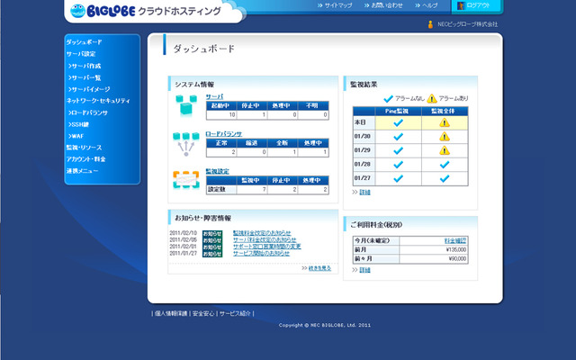This screenshot has height=360, width=576.
Task: Click the load balancer diagram icon
Action: [x=185, y=142]
